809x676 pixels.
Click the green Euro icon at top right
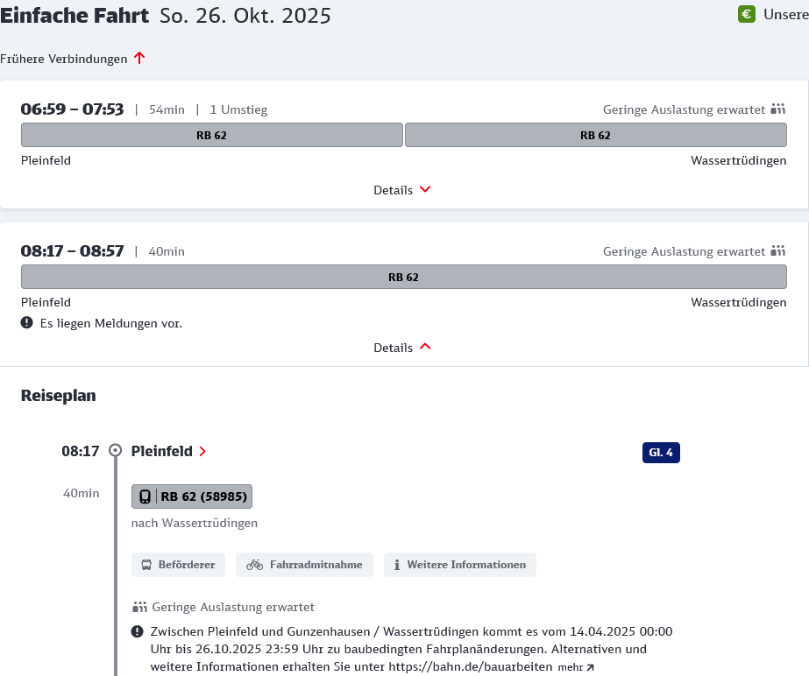pyautogui.click(x=747, y=15)
